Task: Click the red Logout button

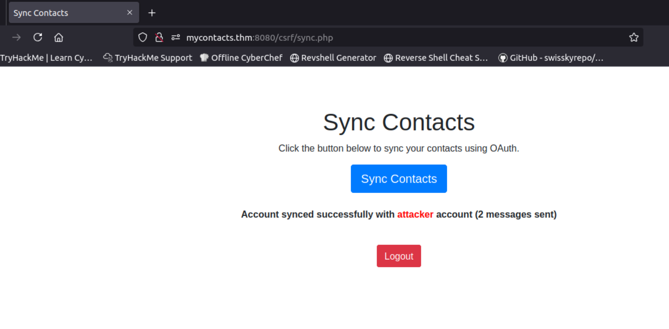Action: pyautogui.click(x=399, y=256)
